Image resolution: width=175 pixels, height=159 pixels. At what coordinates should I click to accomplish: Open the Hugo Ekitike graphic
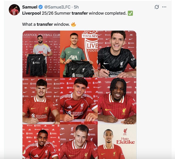(x=117, y=142)
